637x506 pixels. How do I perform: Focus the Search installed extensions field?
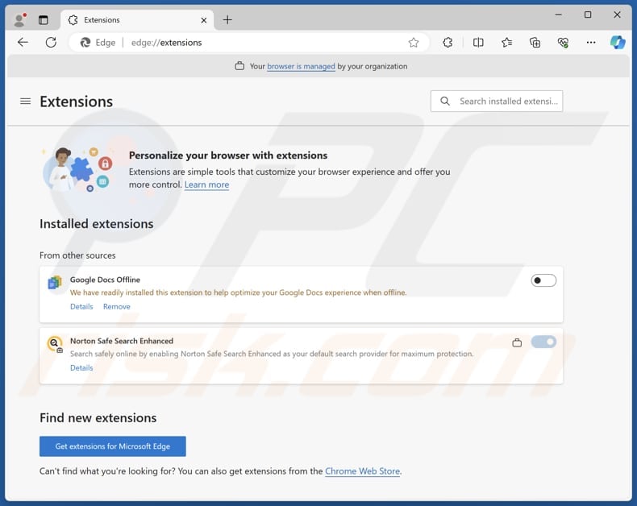(x=497, y=101)
